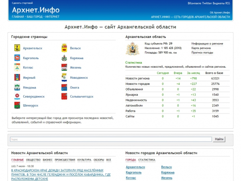Select the ОБЩЕСТВО news tab
This screenshot has width=241, height=181.
(33, 160)
